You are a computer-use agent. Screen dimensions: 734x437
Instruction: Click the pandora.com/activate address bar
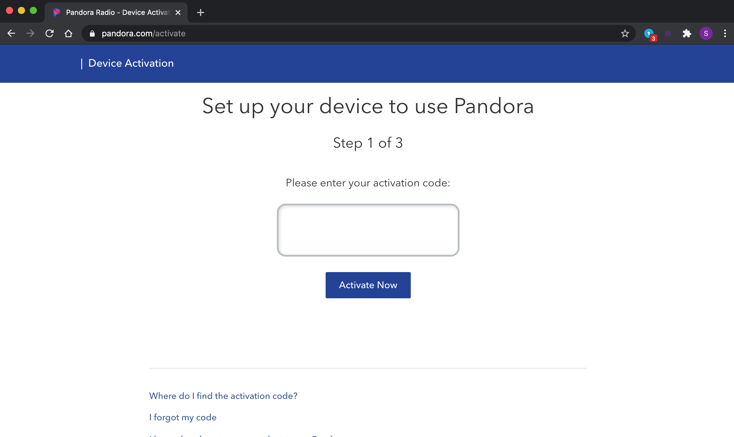(357, 33)
